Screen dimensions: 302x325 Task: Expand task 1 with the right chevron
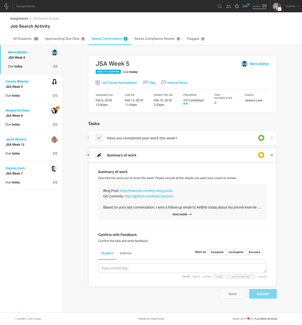[x=272, y=138]
